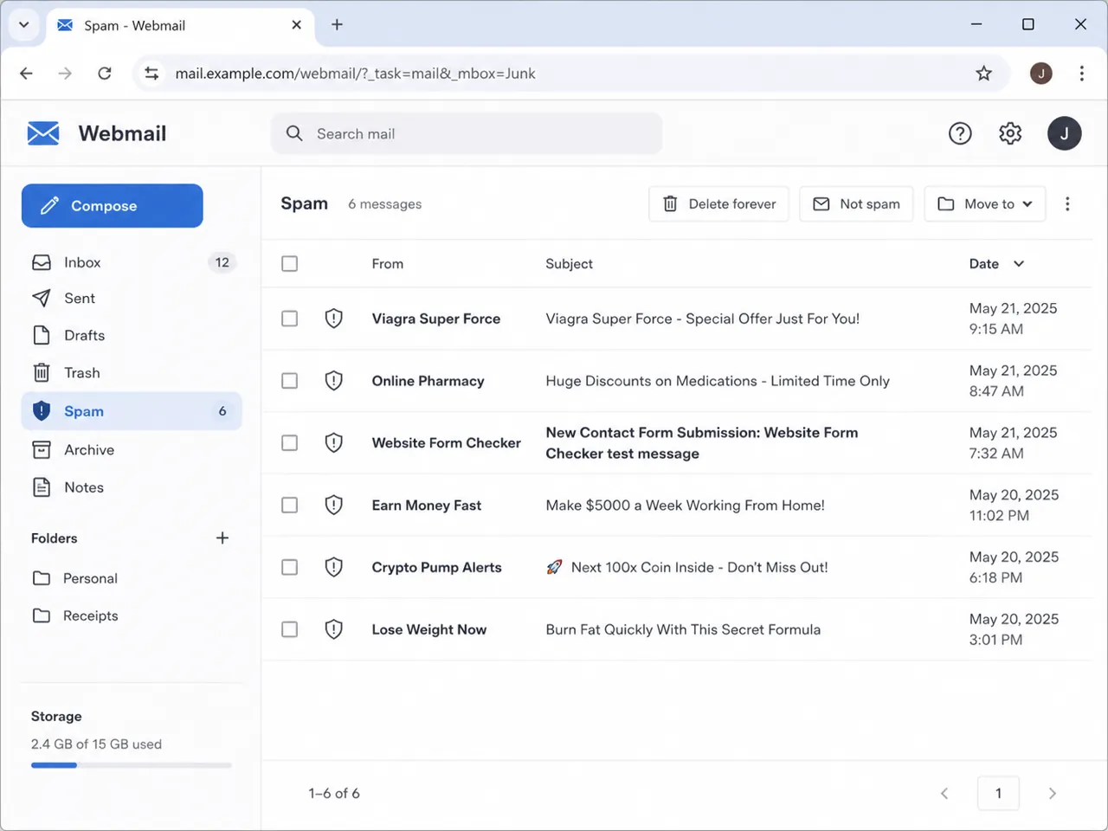Screen dimensions: 1108x831
Task: Open the Inbox folder
Action: [132, 262]
